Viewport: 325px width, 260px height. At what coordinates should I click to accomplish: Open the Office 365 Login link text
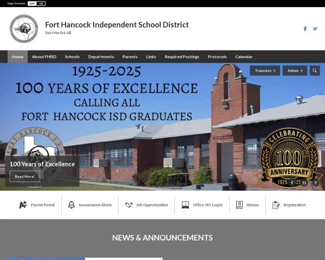207,205
